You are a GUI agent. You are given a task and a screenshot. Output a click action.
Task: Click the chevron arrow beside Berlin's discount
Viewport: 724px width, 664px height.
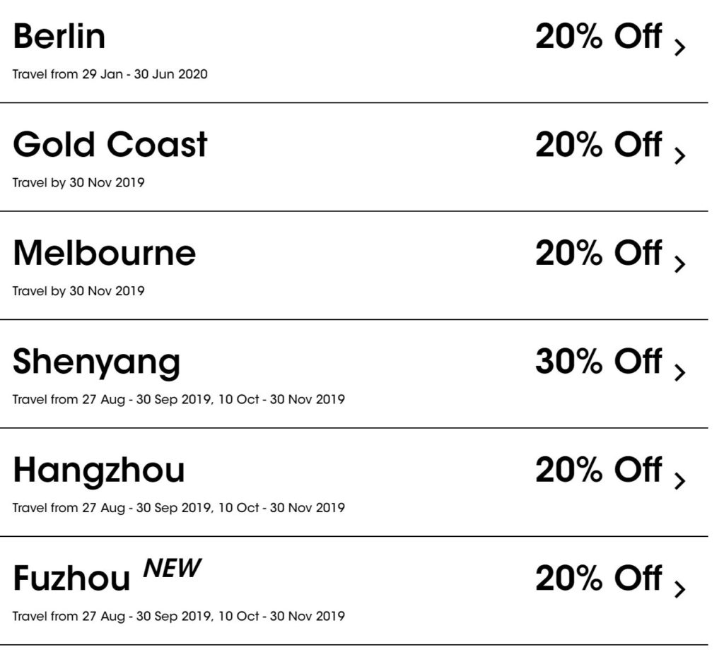click(x=679, y=48)
